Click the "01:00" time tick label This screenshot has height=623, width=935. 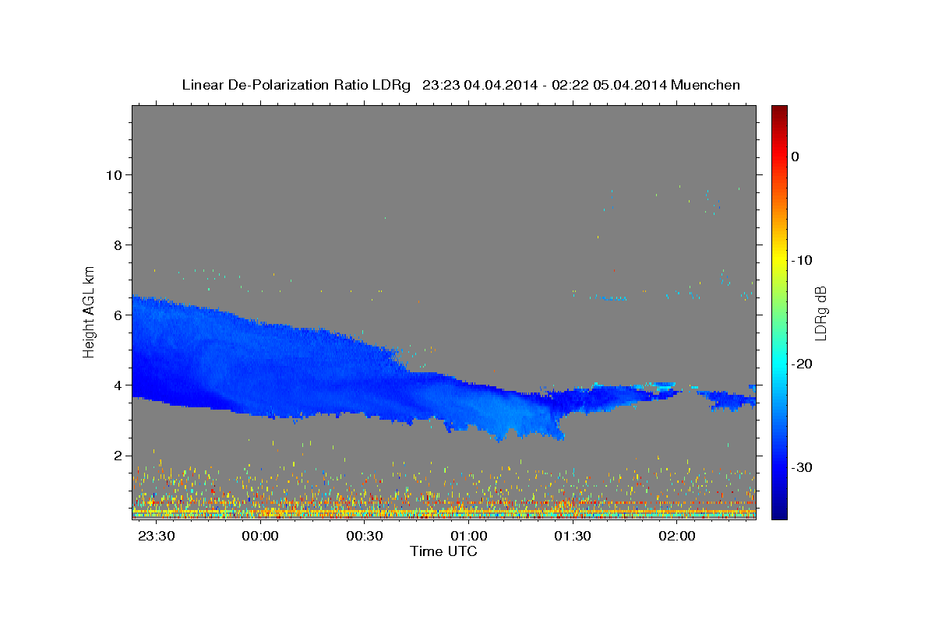click(x=468, y=537)
